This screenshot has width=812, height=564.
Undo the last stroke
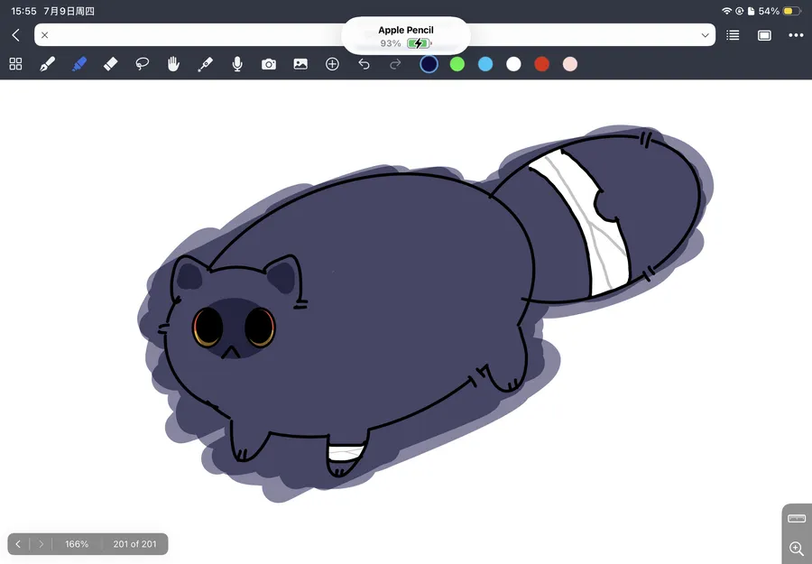[x=364, y=64]
